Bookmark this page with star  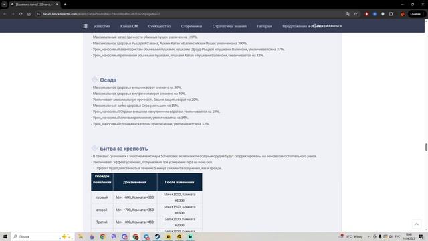tap(355, 14)
